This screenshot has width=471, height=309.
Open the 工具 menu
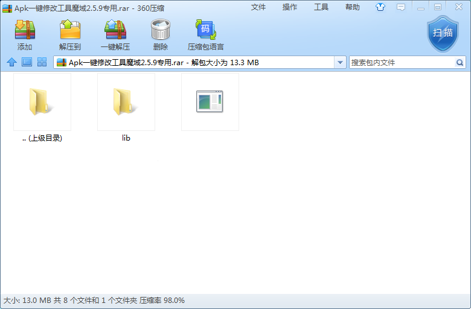[x=321, y=7]
